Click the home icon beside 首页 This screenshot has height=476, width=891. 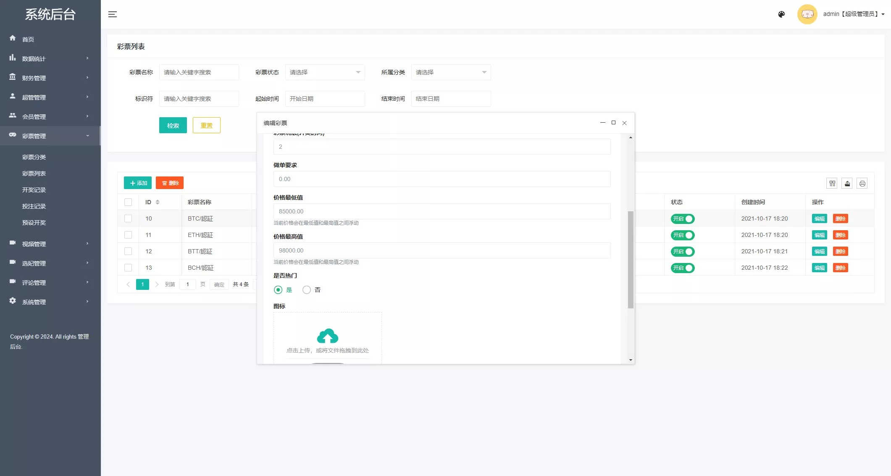(x=13, y=38)
